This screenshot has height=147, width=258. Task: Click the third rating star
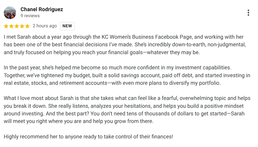coord(17,26)
